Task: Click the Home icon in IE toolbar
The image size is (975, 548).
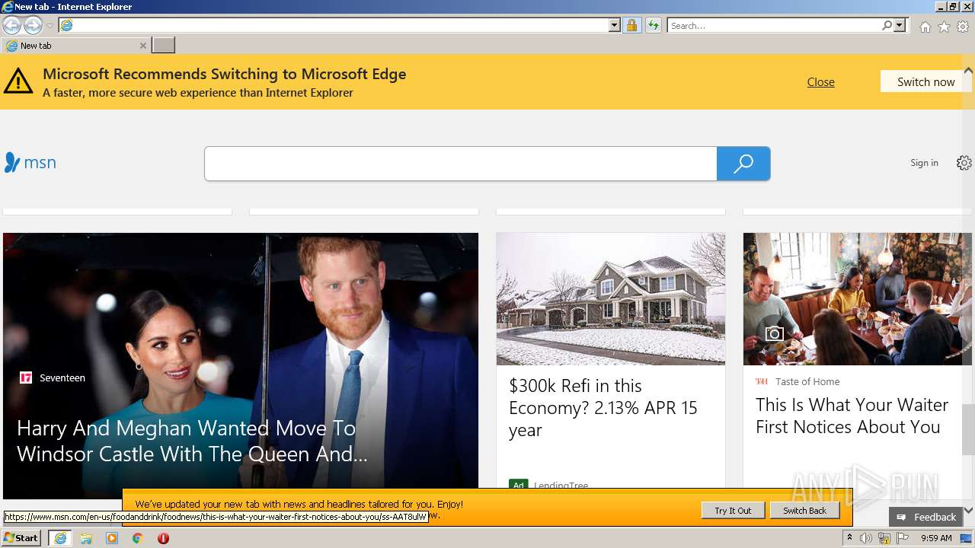Action: (925, 27)
